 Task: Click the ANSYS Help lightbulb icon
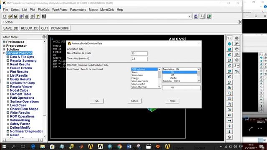point(38,16)
